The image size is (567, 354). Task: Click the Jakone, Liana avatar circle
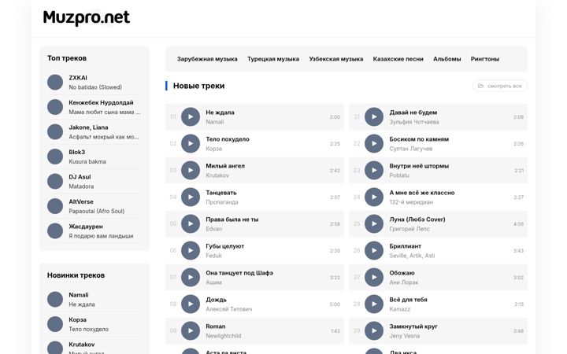point(55,131)
